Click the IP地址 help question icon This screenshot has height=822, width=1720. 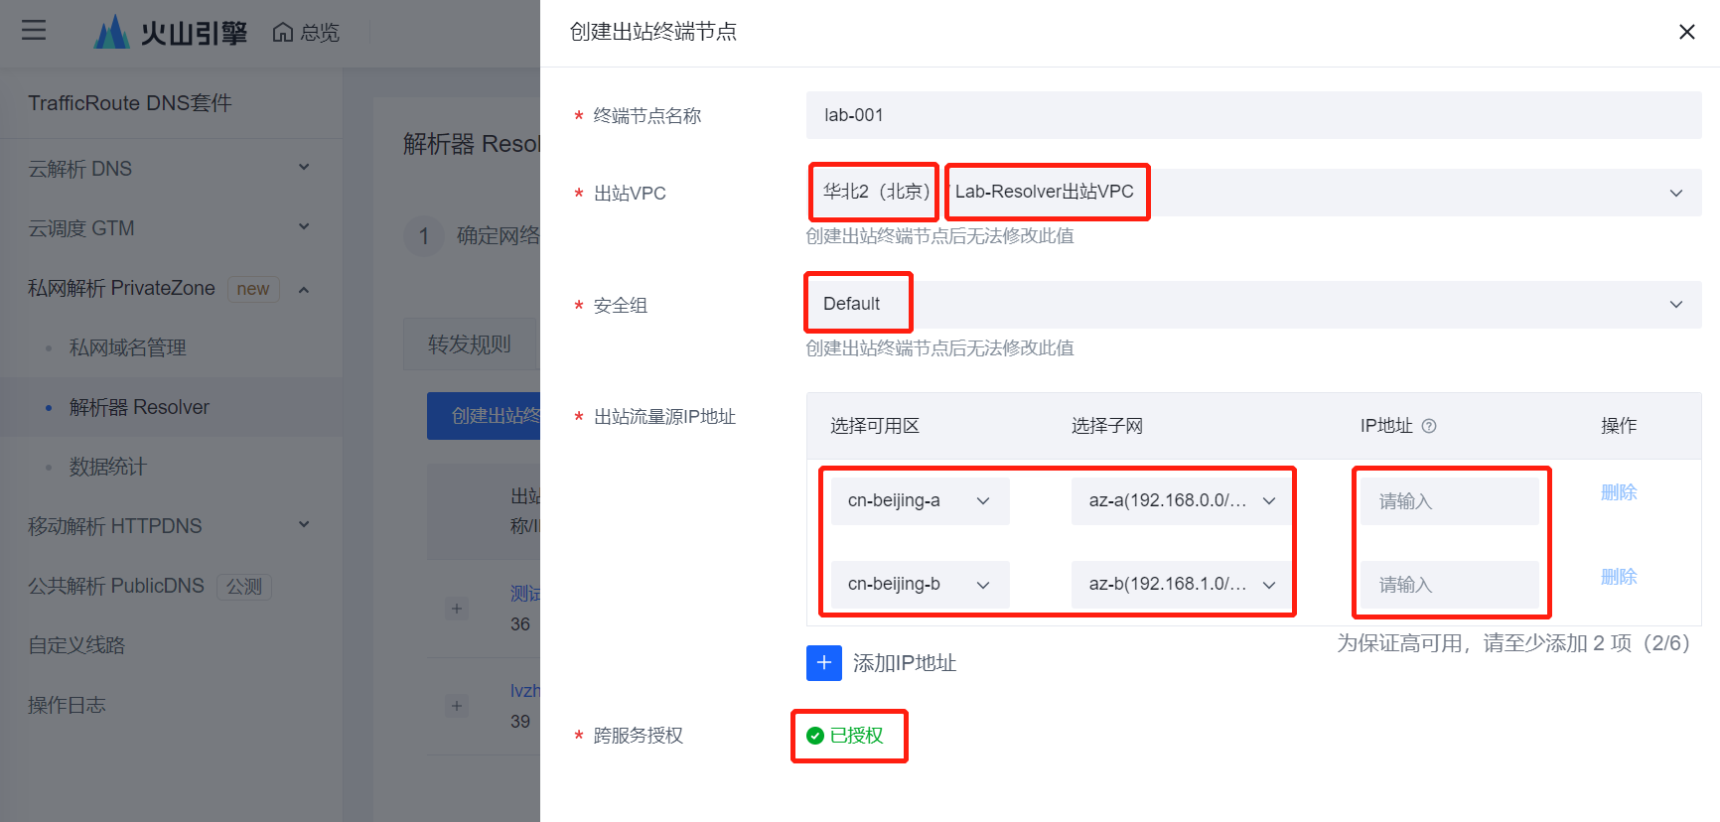coord(1429,426)
